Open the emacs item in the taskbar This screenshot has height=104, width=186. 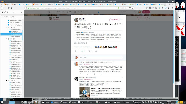(x=73, y=102)
